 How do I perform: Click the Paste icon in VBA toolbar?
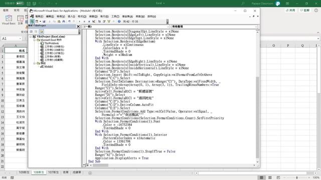tap(59, 21)
